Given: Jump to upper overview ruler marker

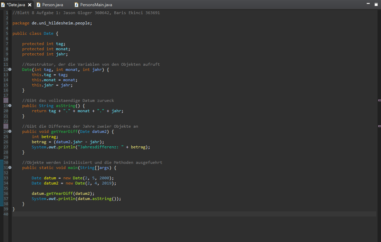Looking at the screenshot, I should (x=379, y=100).
